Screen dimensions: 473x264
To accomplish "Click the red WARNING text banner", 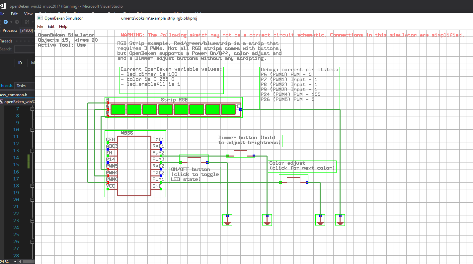I will click(292, 35).
